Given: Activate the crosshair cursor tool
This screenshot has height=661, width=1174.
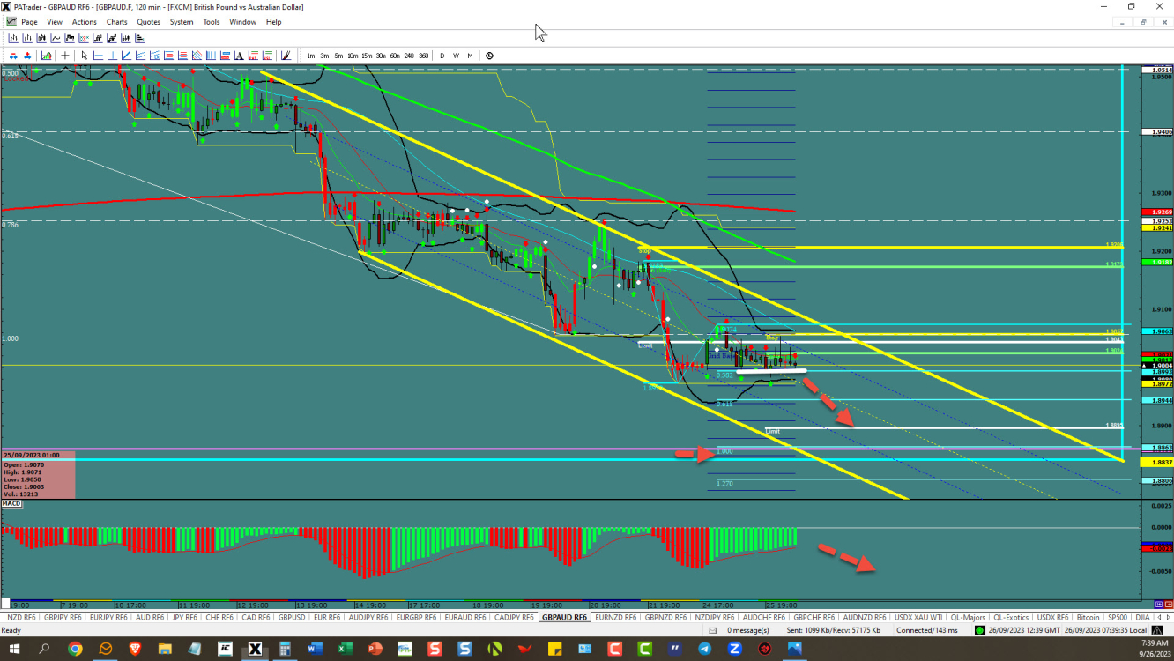Looking at the screenshot, I should click(64, 56).
